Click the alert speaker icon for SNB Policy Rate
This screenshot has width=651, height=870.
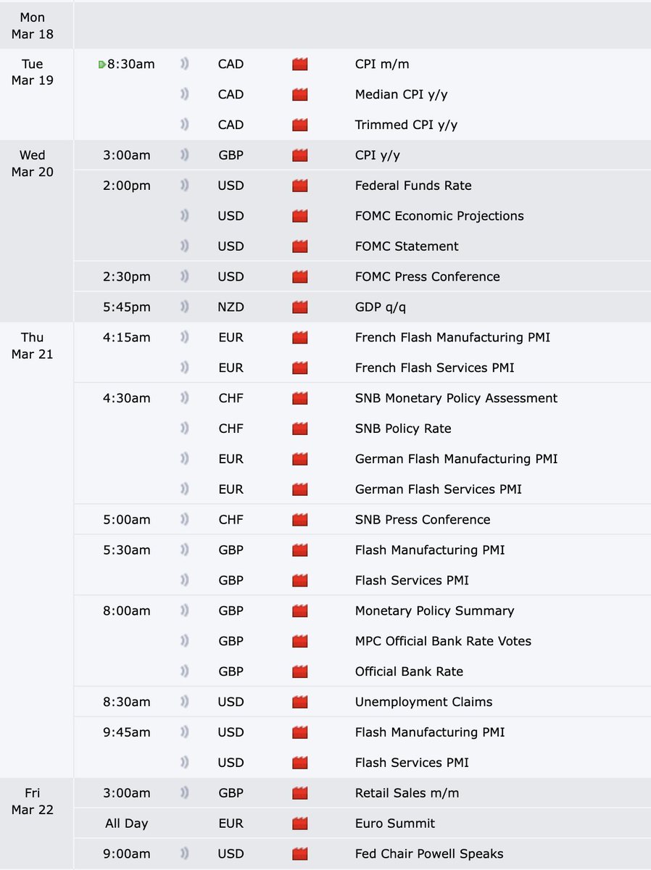click(x=185, y=428)
